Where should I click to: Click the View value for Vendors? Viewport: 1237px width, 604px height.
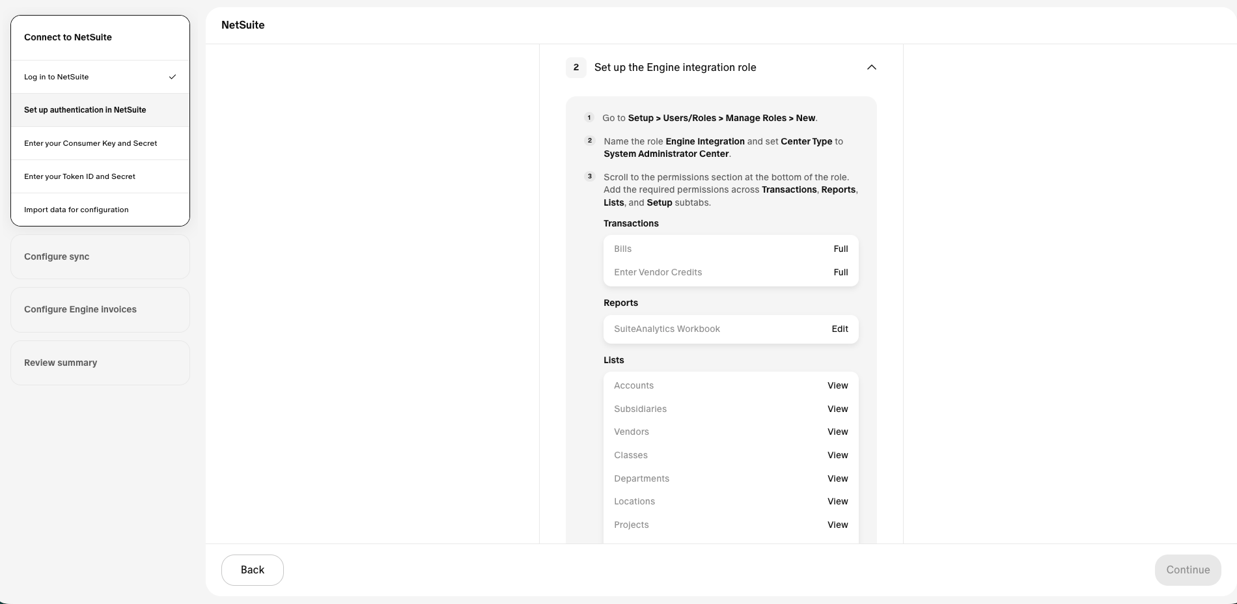point(838,432)
